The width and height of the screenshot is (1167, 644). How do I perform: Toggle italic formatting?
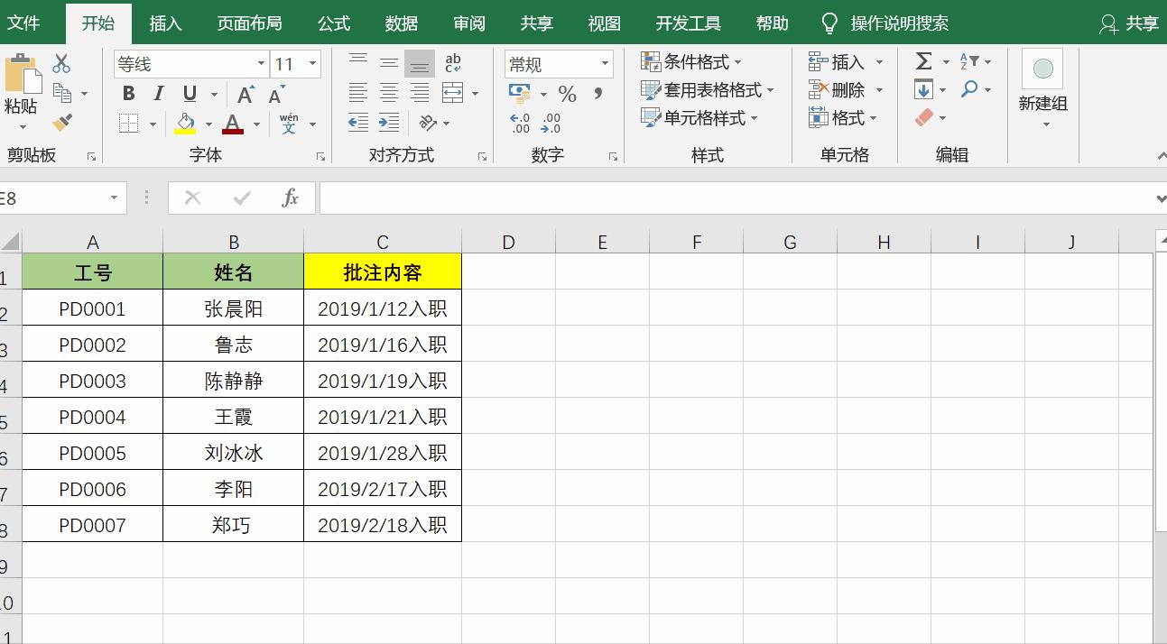pos(158,92)
